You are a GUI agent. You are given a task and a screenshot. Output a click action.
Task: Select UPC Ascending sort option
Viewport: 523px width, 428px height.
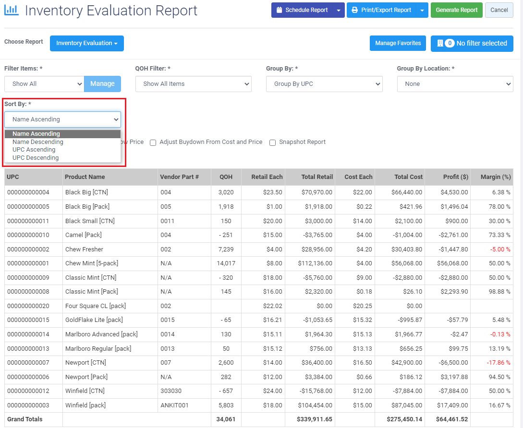pyautogui.click(x=63, y=150)
